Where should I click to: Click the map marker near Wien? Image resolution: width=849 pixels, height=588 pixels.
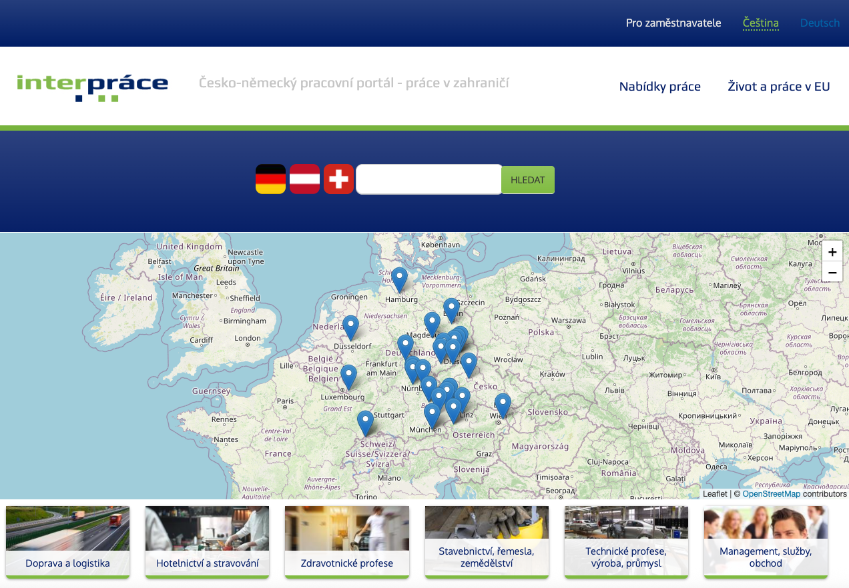coord(503,405)
